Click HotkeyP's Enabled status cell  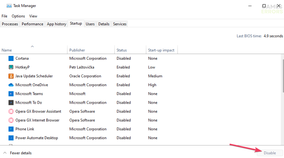(x=123, y=67)
